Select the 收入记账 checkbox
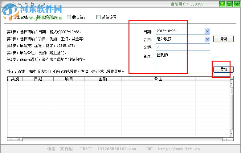 point(39,17)
